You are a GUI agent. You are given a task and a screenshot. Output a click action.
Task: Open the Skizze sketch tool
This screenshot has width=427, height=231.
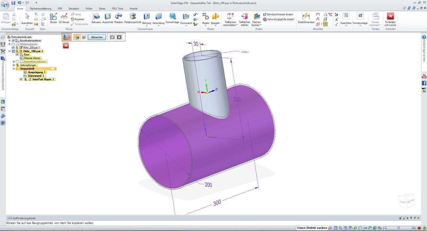(53, 18)
